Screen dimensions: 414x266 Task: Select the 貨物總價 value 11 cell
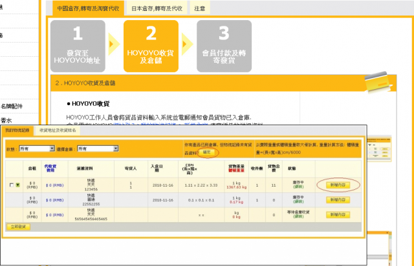point(274,185)
